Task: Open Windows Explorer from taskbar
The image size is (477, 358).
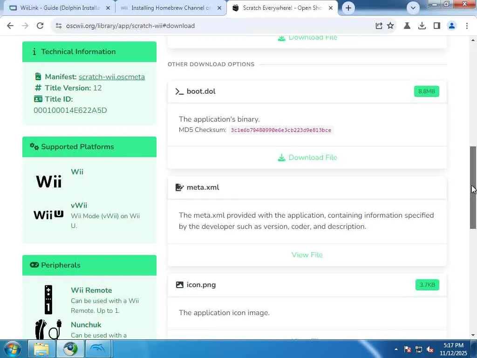Action: tap(41, 349)
